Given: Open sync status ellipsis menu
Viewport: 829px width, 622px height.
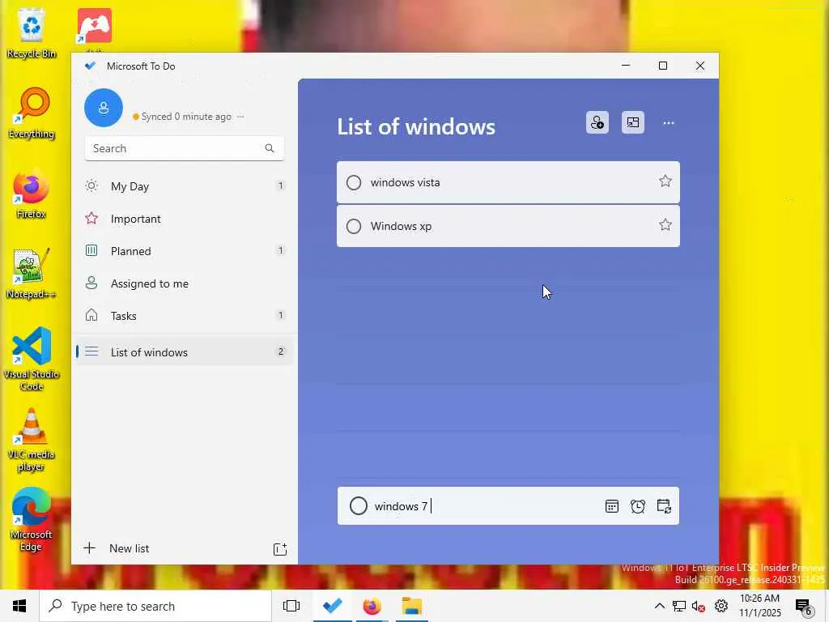Looking at the screenshot, I should [x=240, y=117].
